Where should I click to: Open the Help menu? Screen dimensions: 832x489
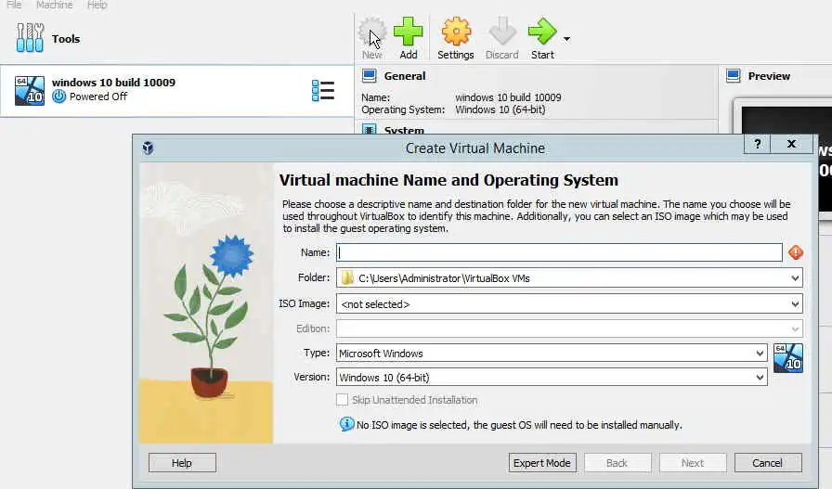[x=97, y=5]
